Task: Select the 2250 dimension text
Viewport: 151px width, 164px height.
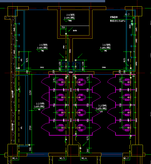Action: coord(30,93)
